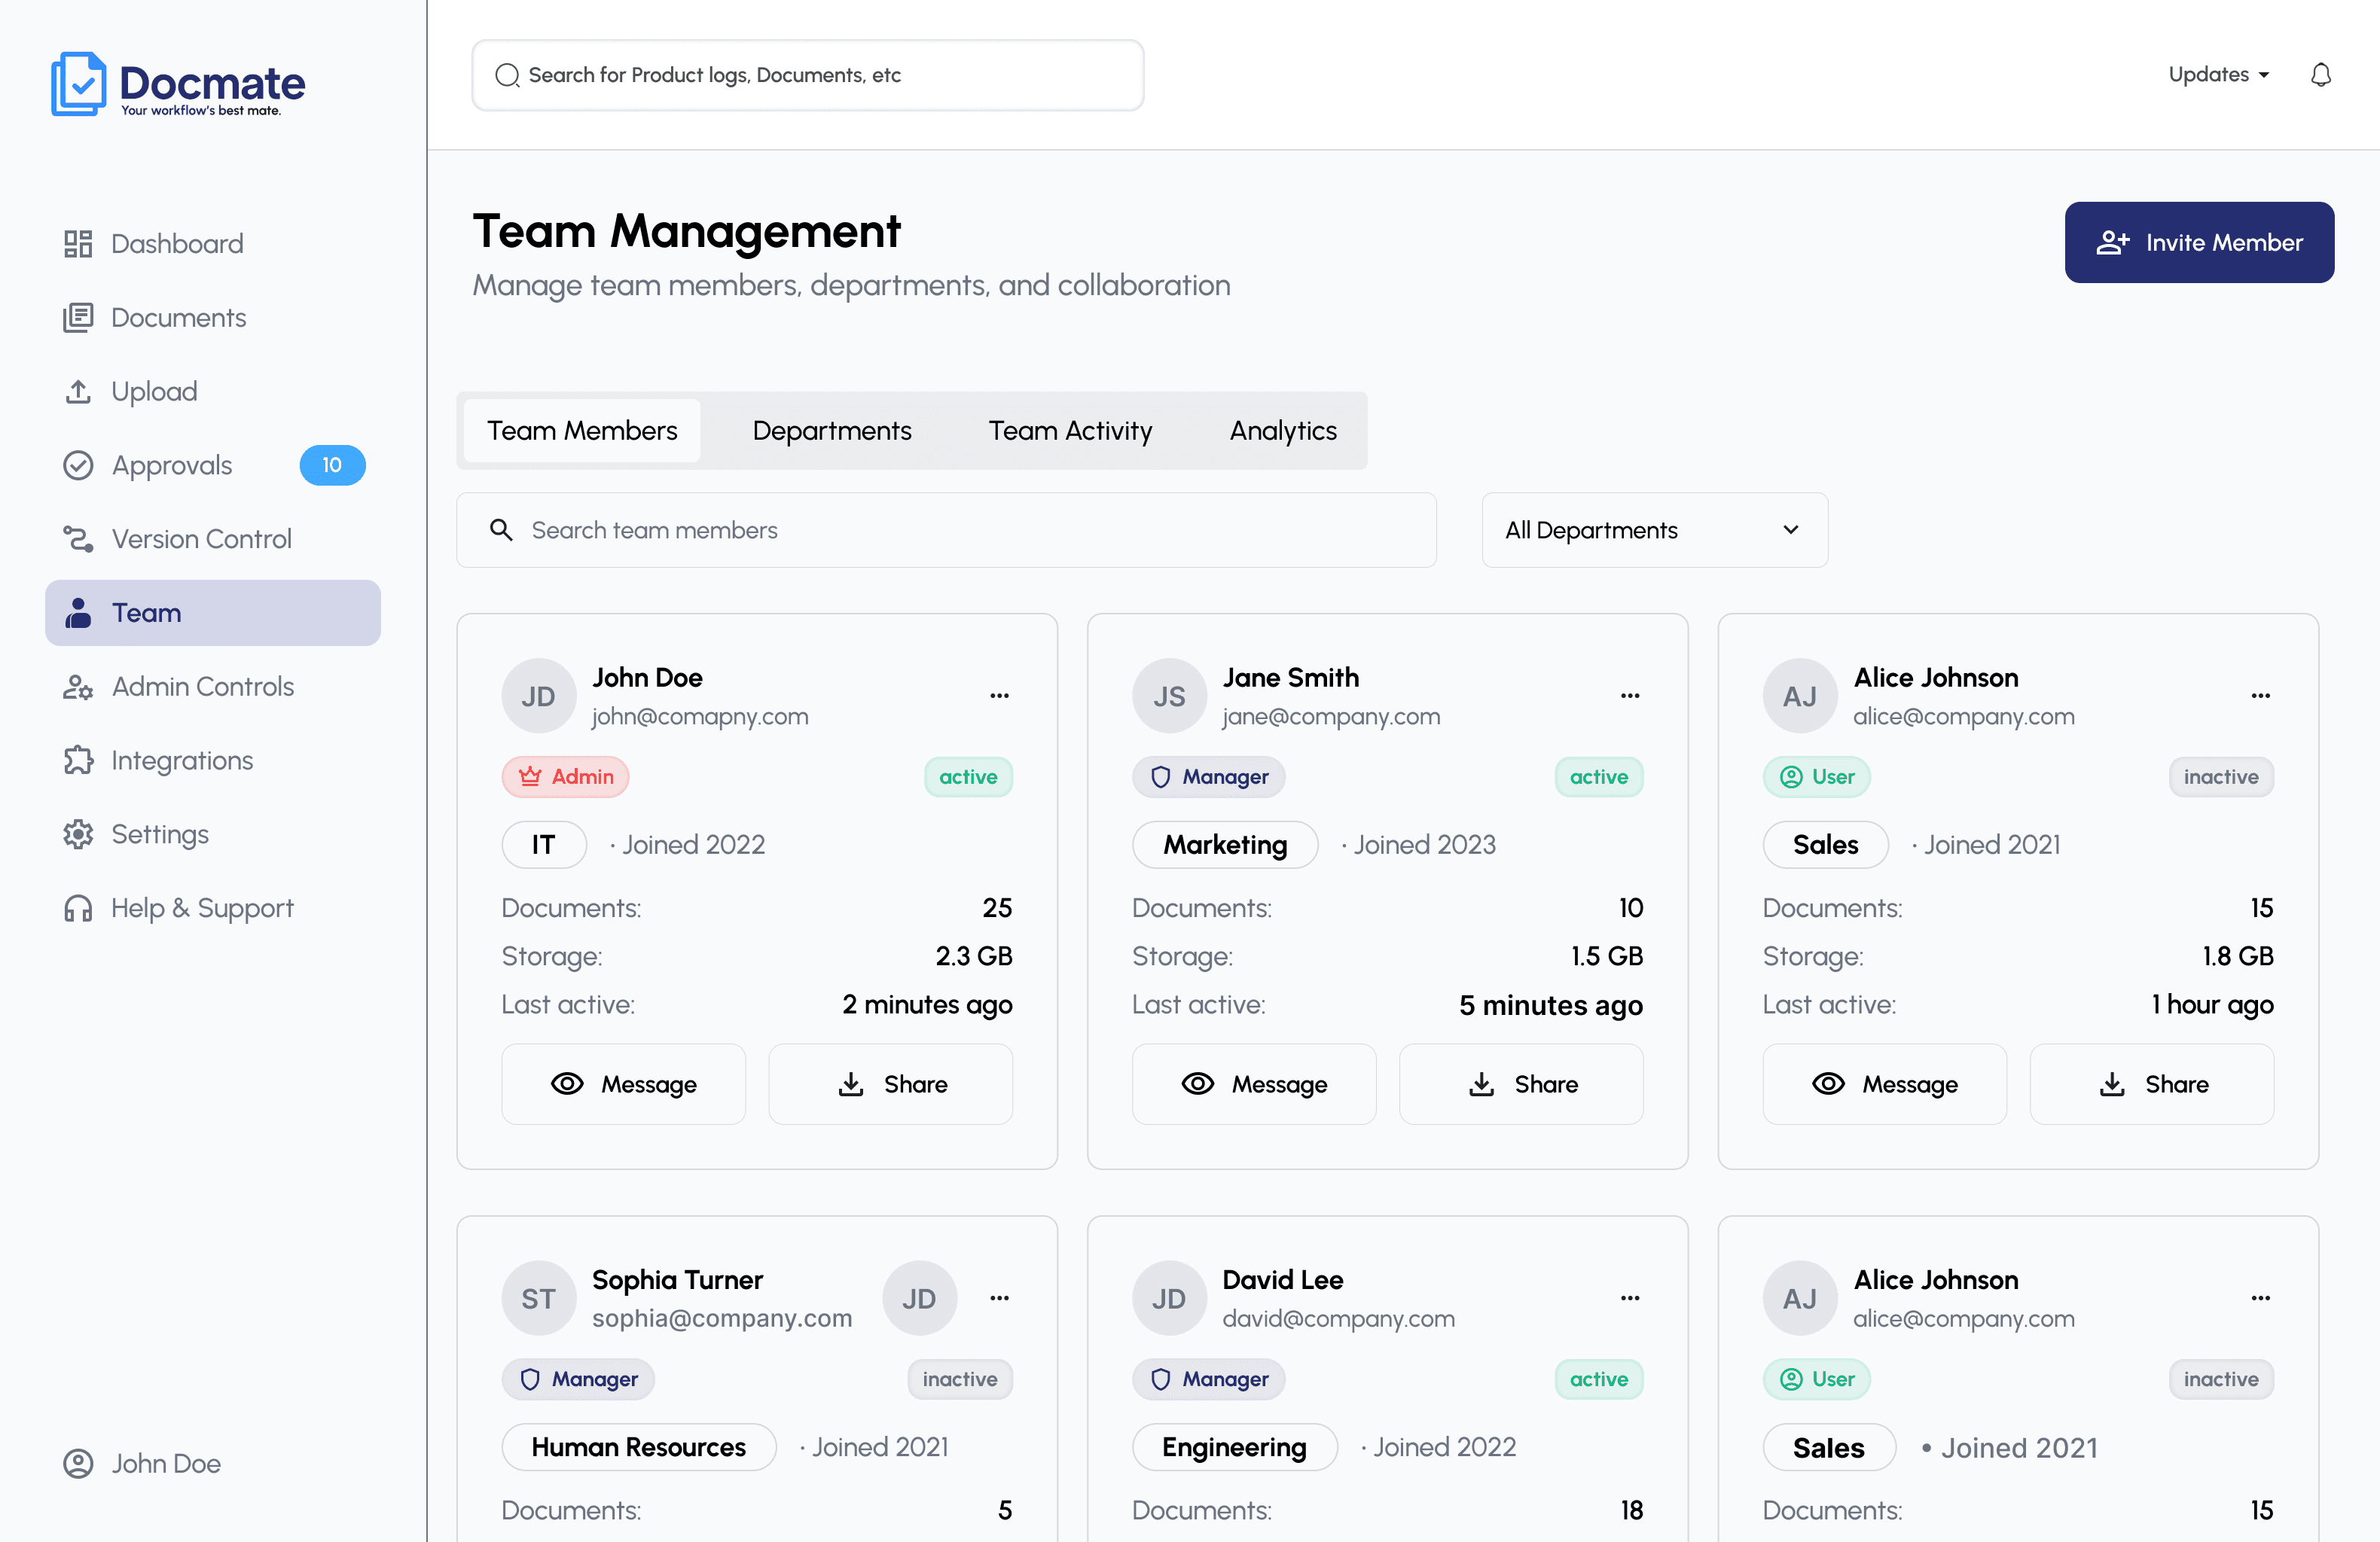Open Sophia Turner card's three-dot menu
The height and width of the screenshot is (1542, 2380).
(999, 1298)
